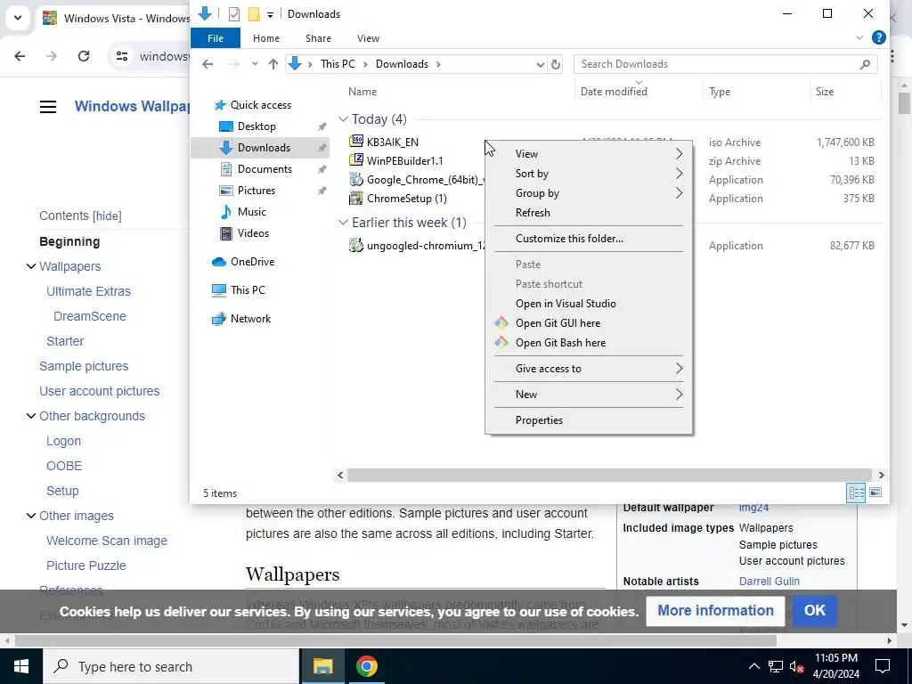Expand the Sort by submenu
The image size is (912, 684).
click(x=588, y=174)
